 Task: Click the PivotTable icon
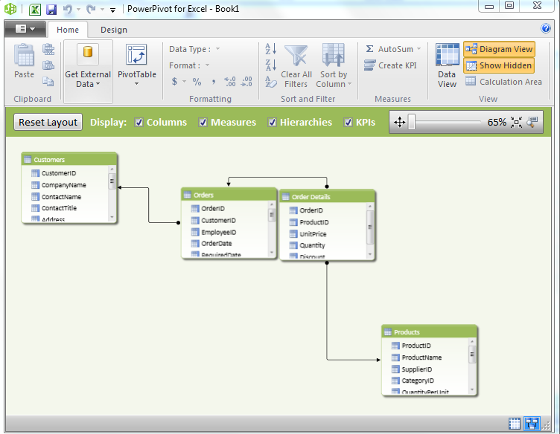click(x=136, y=55)
